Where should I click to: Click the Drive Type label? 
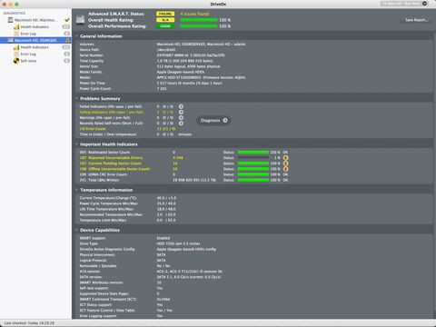coord(89,243)
